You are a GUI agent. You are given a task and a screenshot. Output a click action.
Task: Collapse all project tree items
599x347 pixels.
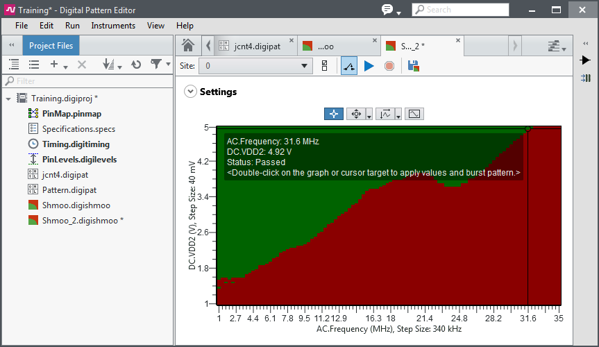click(34, 65)
